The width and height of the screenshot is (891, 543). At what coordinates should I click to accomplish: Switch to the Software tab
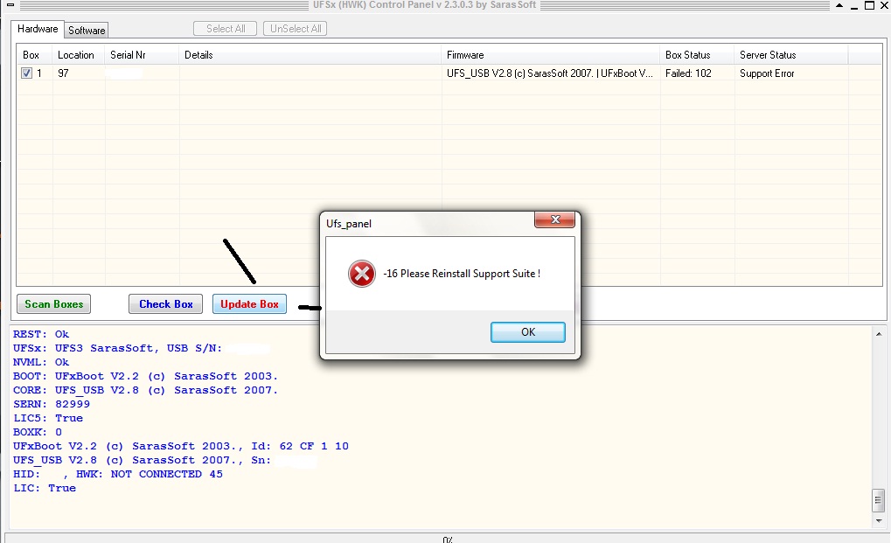(87, 30)
